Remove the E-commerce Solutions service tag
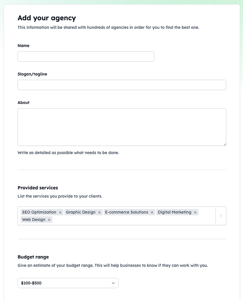Viewport: 243px width, 301px height. click(x=152, y=213)
